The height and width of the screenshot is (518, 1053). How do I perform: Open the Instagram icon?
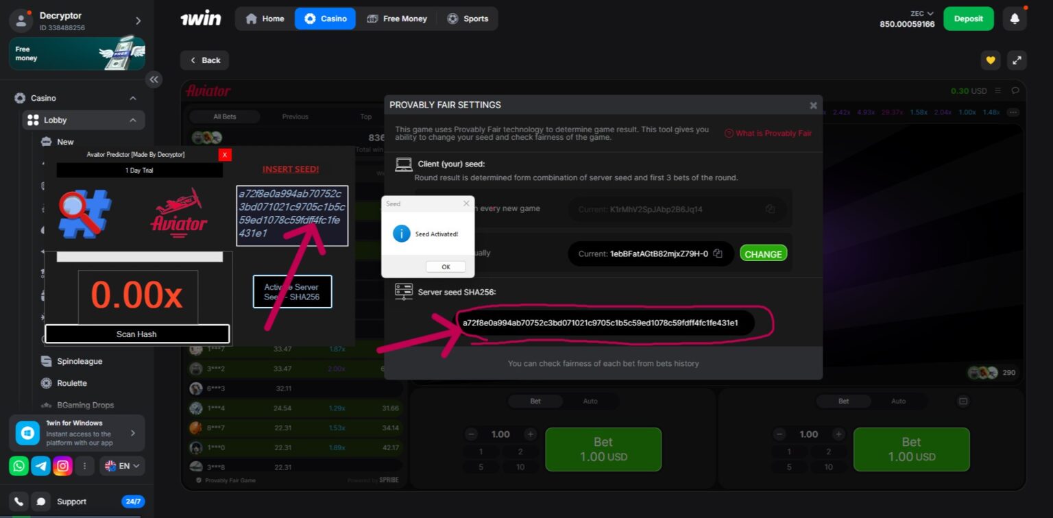pyautogui.click(x=62, y=466)
